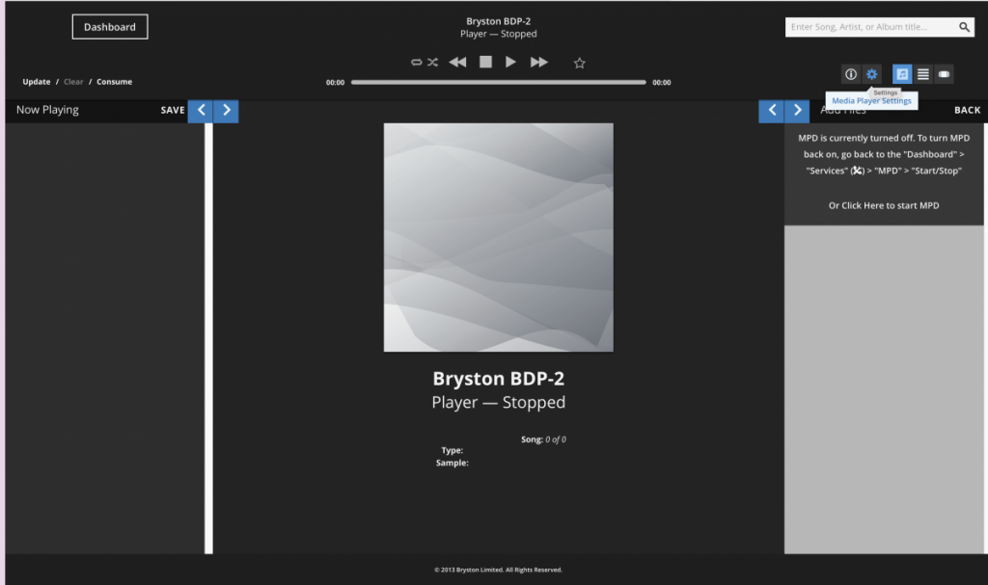
Task: Mark the current song as favorite with the star
Action: [x=580, y=63]
